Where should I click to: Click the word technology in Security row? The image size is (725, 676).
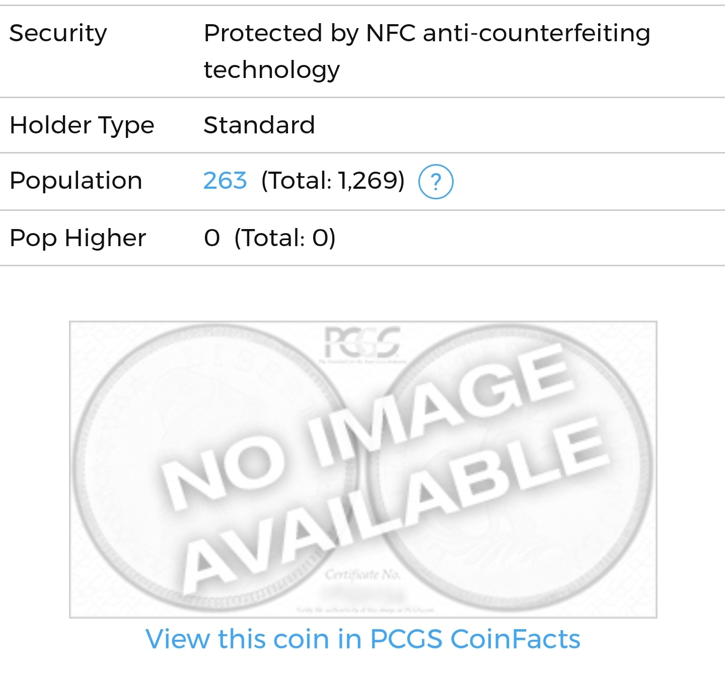(272, 70)
